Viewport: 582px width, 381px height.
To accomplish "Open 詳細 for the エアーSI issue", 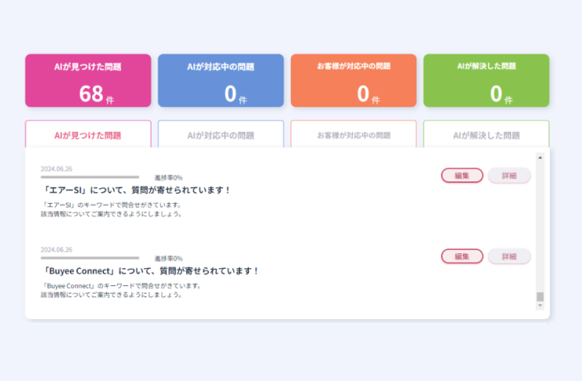I will pyautogui.click(x=509, y=175).
